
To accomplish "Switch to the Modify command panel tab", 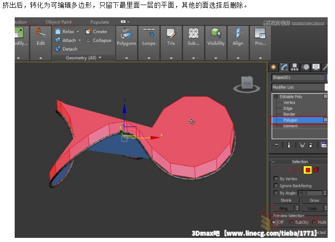I will point(284,67).
